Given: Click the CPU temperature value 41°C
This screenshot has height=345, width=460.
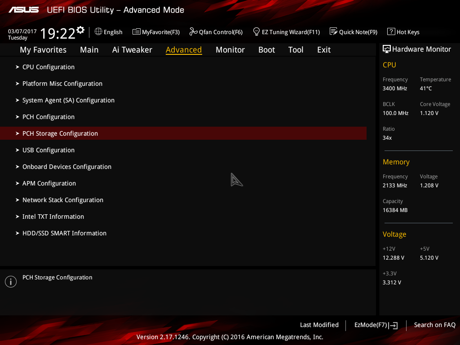Looking at the screenshot, I should pos(426,88).
